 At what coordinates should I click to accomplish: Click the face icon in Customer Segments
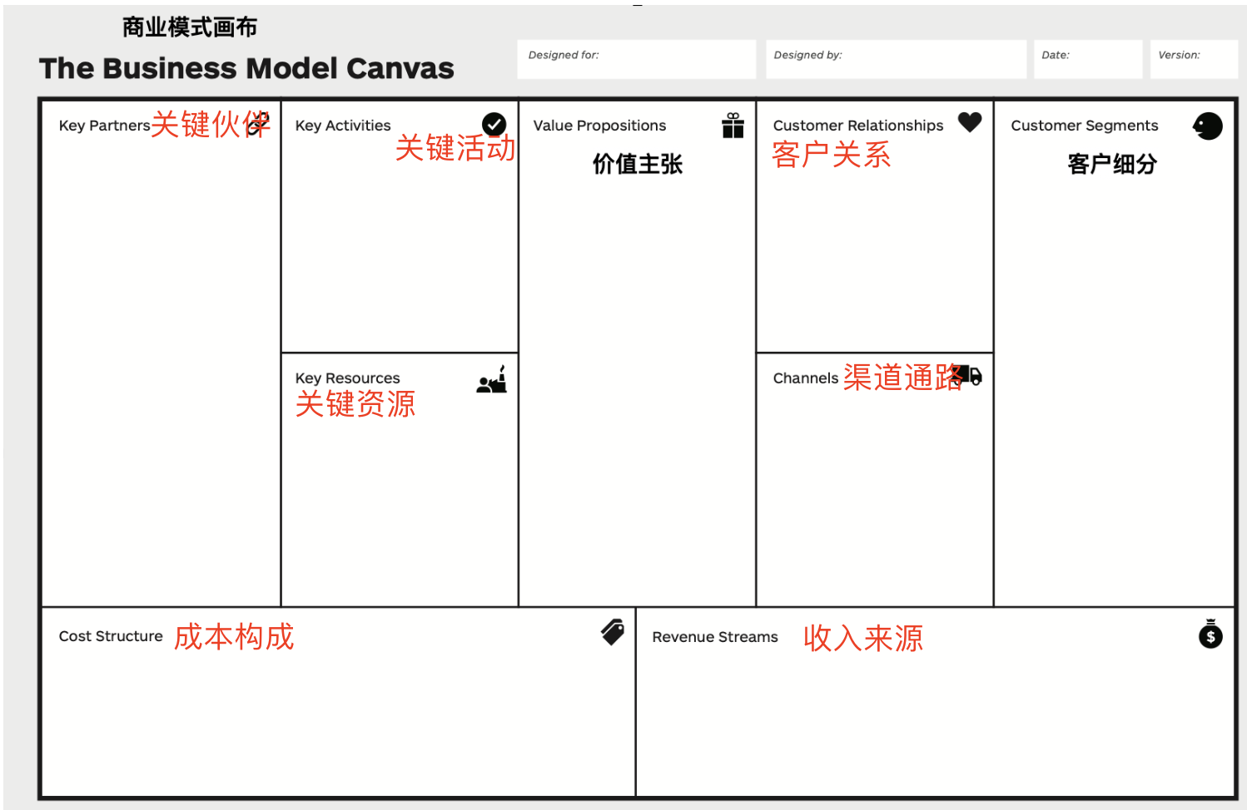[x=1207, y=126]
